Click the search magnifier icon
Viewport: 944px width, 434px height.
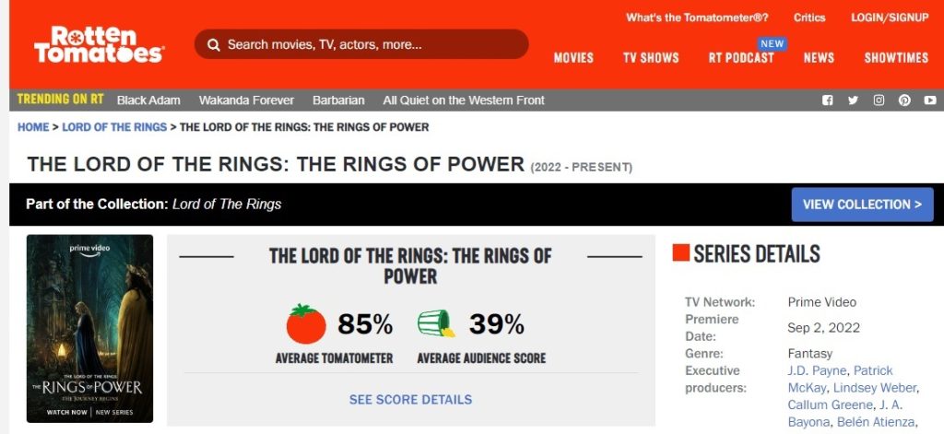[213, 44]
